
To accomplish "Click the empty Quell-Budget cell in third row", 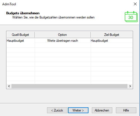I will (21, 50).
